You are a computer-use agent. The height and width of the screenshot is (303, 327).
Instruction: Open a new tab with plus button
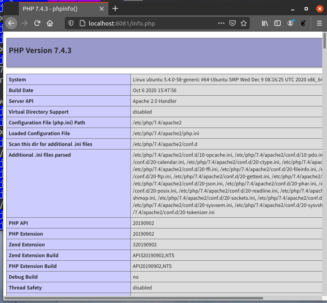(x=115, y=8)
